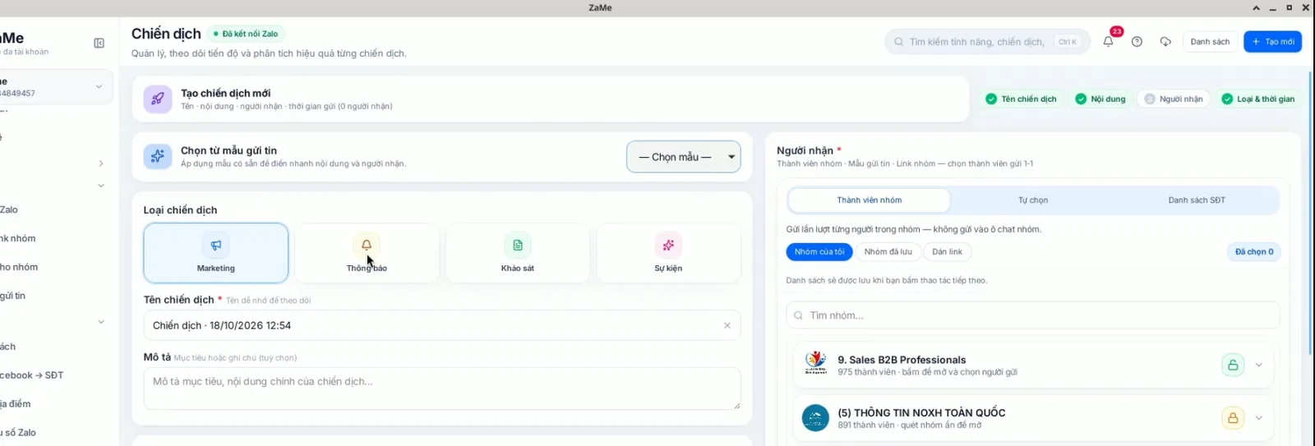Open the help question-mark icon
Image resolution: width=1315 pixels, height=446 pixels.
click(x=1137, y=42)
